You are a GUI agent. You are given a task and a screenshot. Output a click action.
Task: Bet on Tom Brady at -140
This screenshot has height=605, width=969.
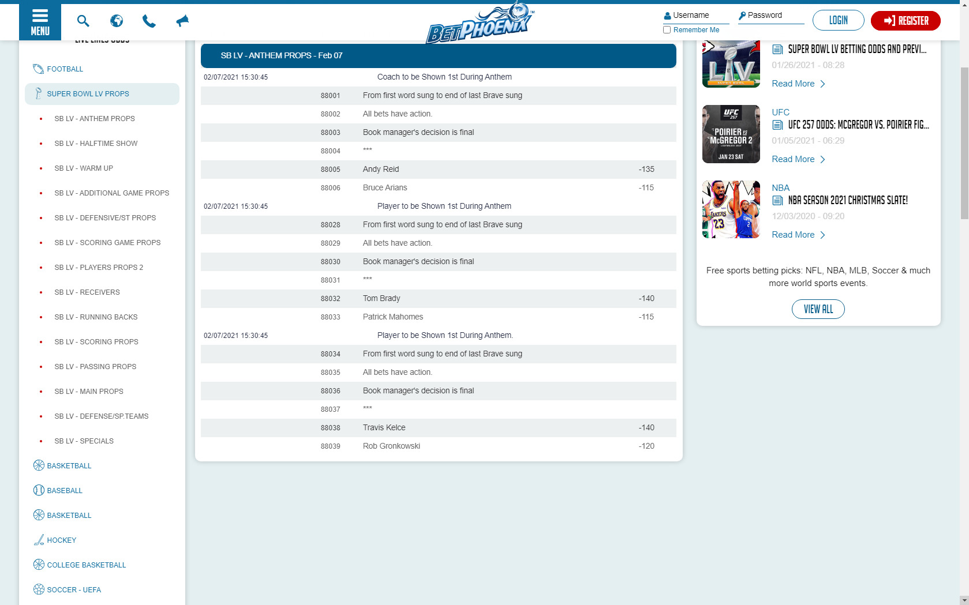[x=646, y=299]
